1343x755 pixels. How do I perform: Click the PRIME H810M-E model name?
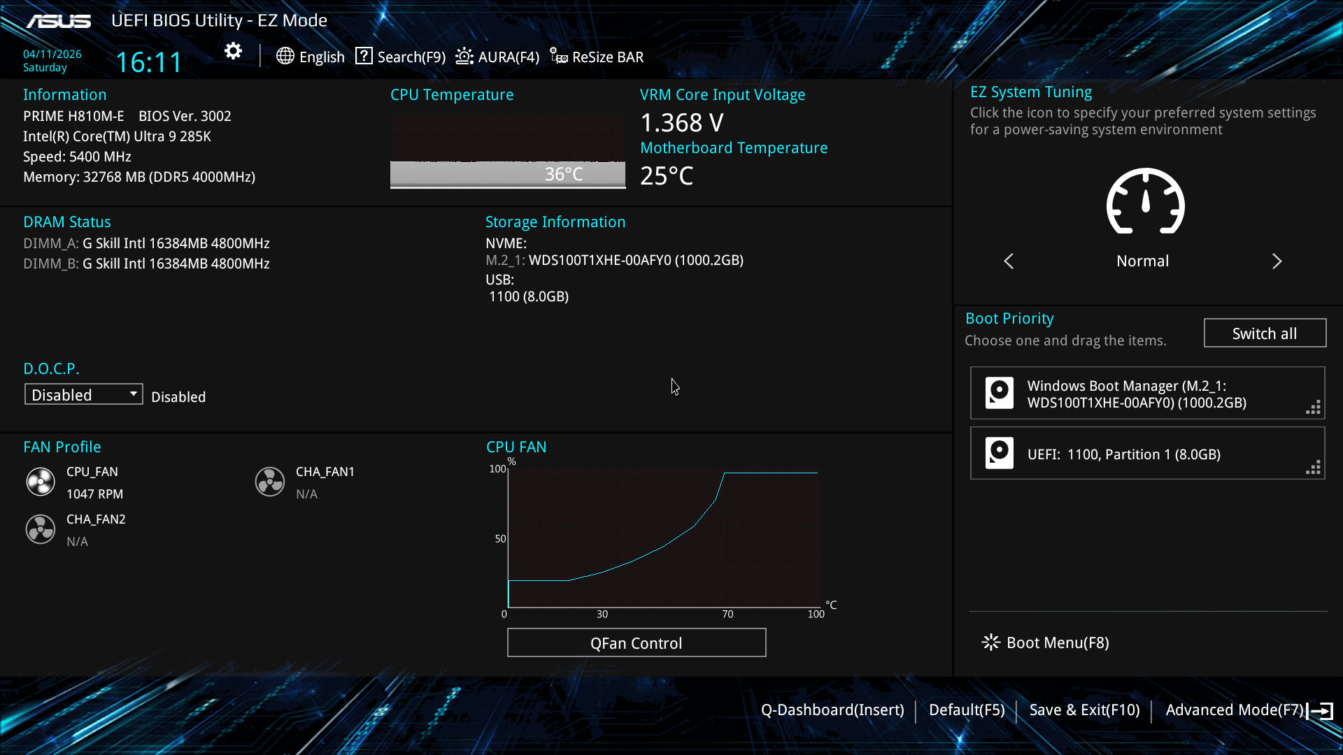tap(73, 116)
